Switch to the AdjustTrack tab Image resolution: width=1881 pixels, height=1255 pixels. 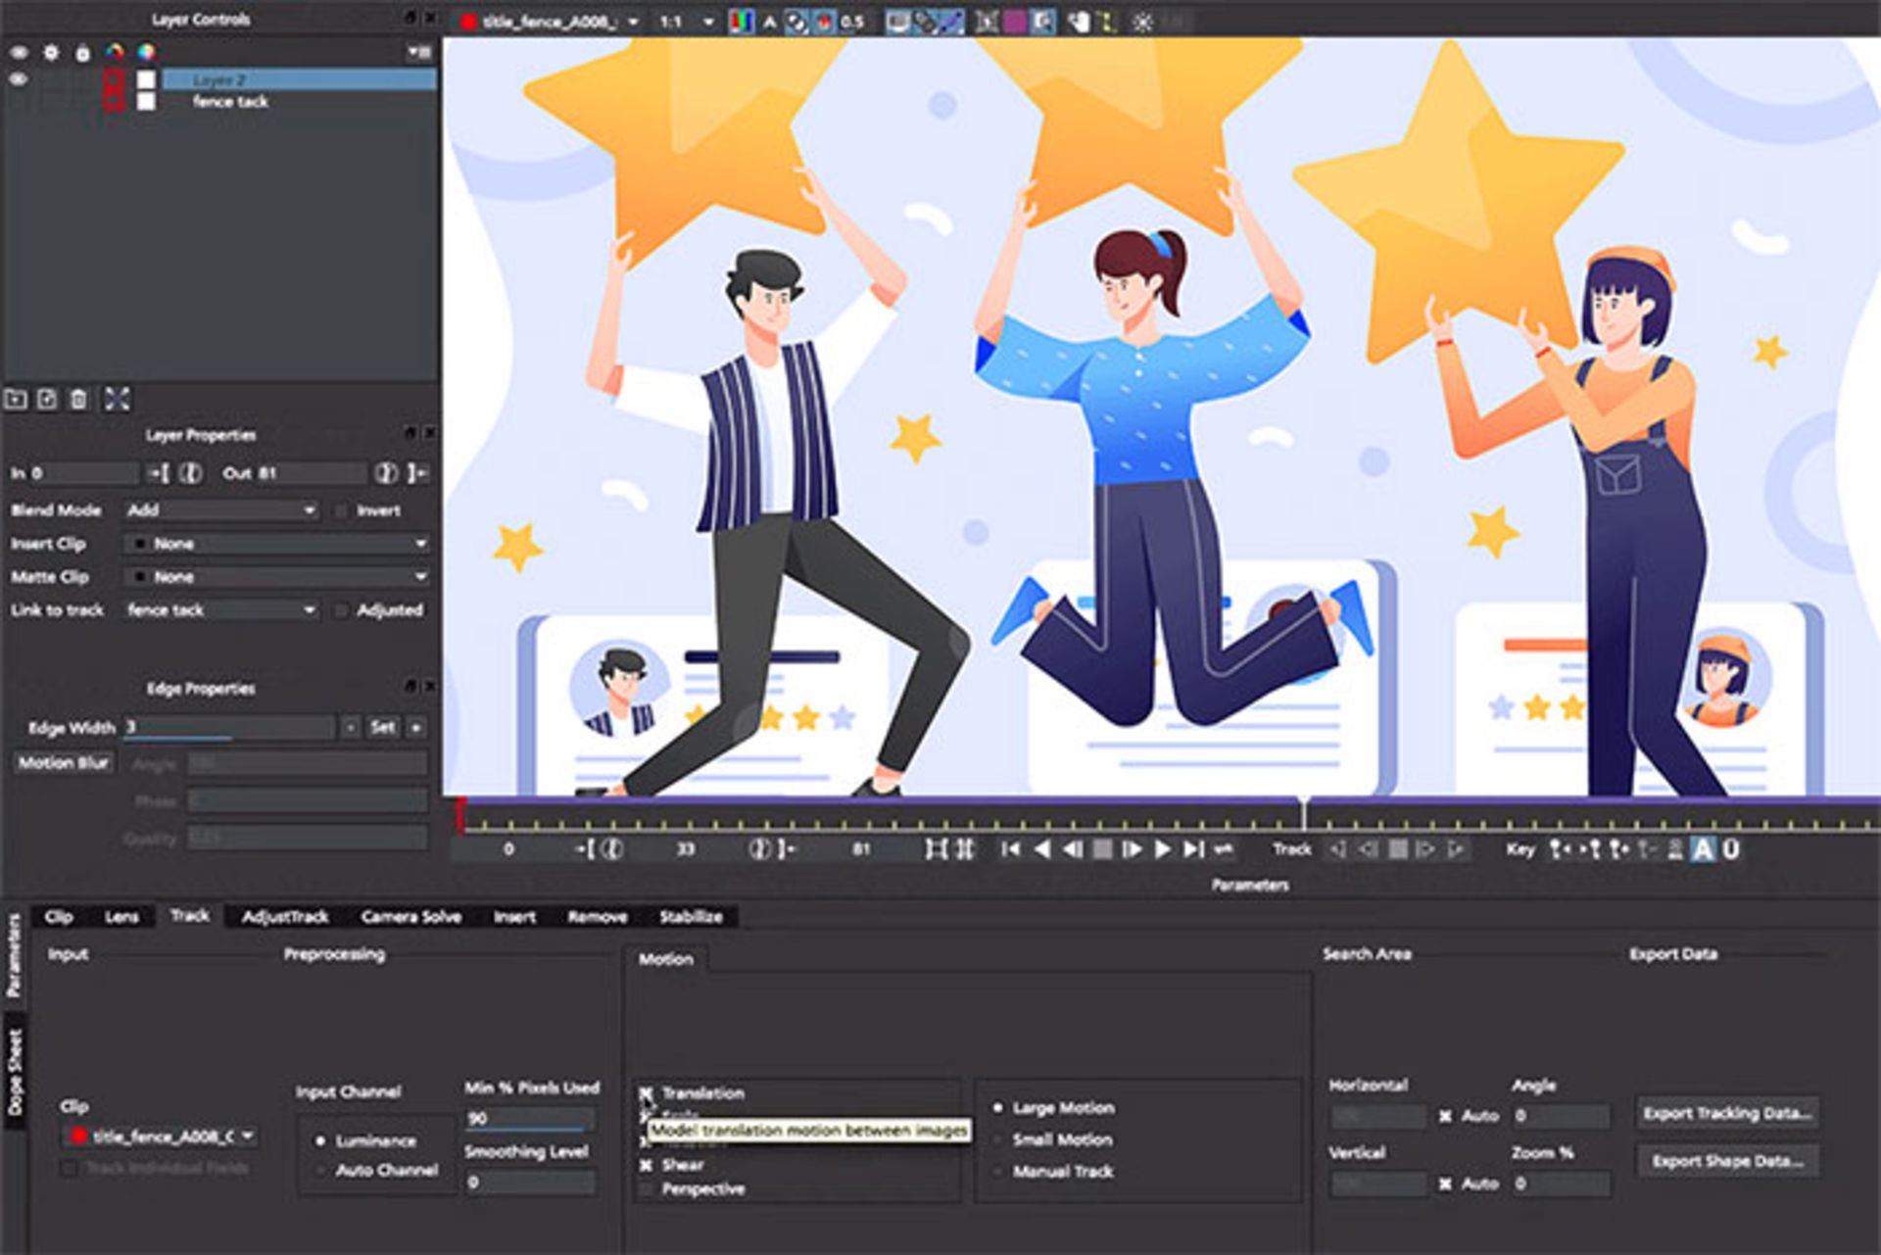[285, 917]
